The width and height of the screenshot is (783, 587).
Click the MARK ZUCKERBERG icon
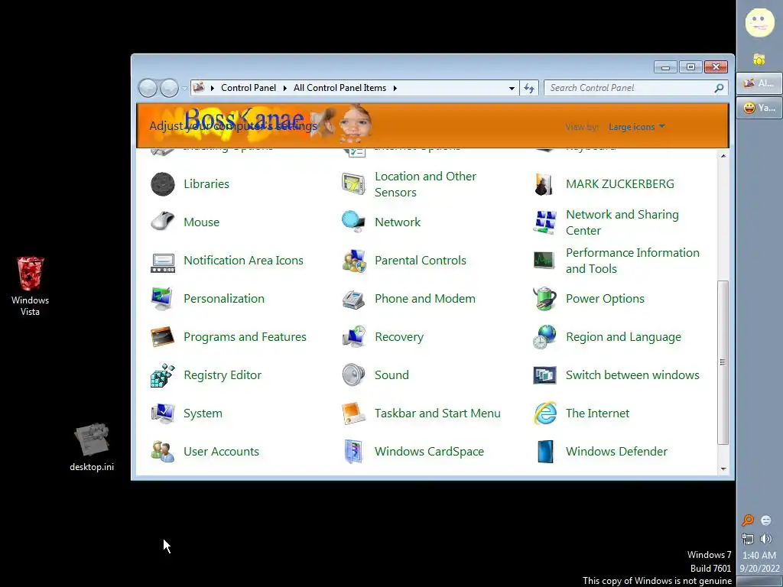[x=544, y=184]
